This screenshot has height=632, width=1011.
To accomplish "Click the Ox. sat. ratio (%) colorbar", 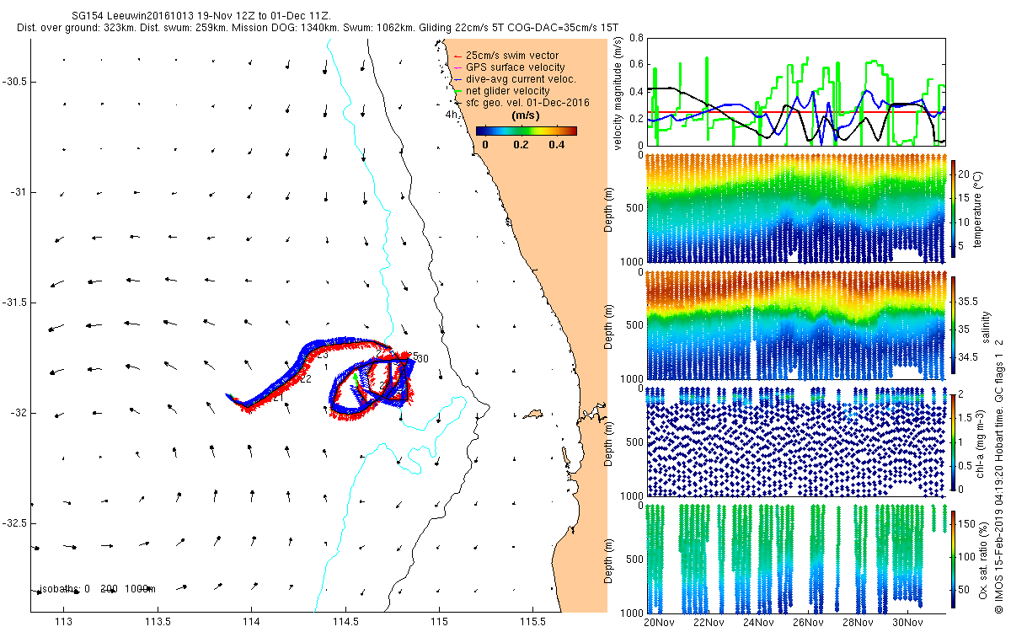I will (x=953, y=558).
